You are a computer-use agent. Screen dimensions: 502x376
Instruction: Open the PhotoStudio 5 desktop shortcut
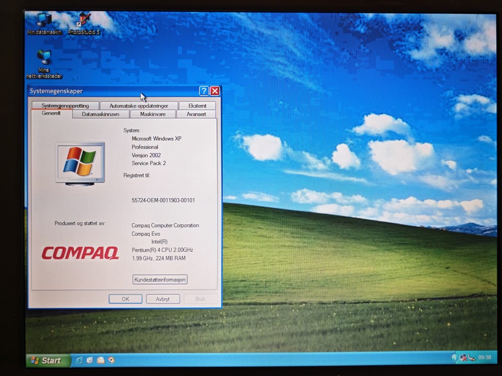coord(84,23)
